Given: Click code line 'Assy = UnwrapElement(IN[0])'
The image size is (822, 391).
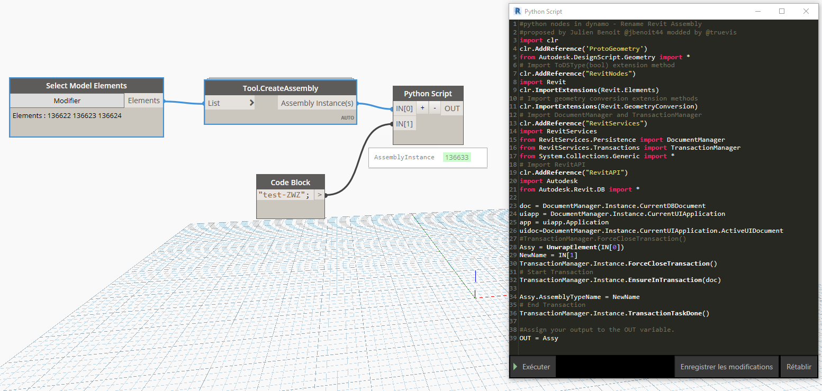Looking at the screenshot, I should pos(572,247).
